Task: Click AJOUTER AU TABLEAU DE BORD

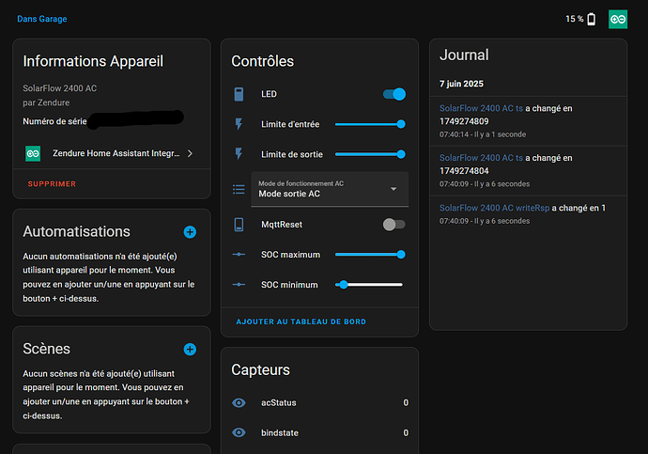Action: point(301,321)
